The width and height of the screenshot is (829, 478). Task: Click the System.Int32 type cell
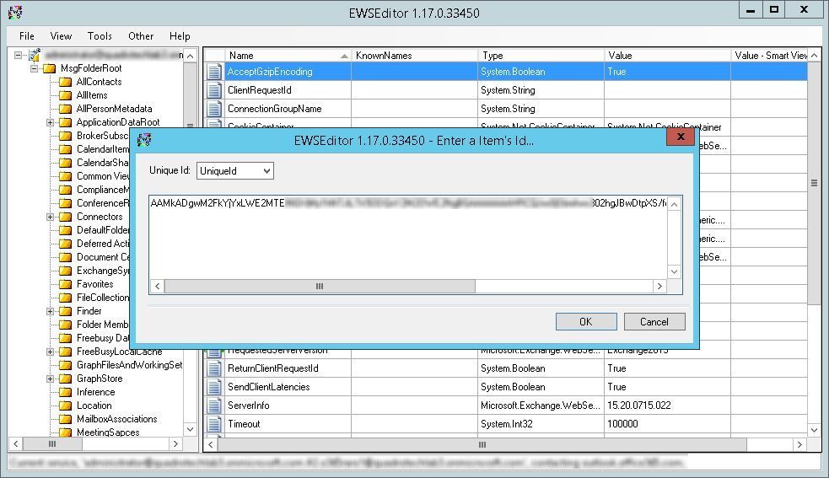point(541,423)
